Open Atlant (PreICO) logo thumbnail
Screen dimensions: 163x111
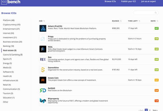point(43,28)
